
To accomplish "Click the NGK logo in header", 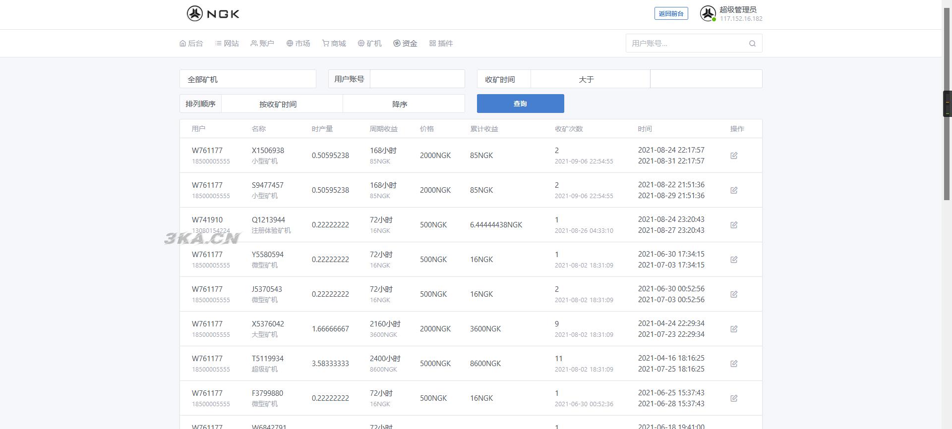I will 213,14.
